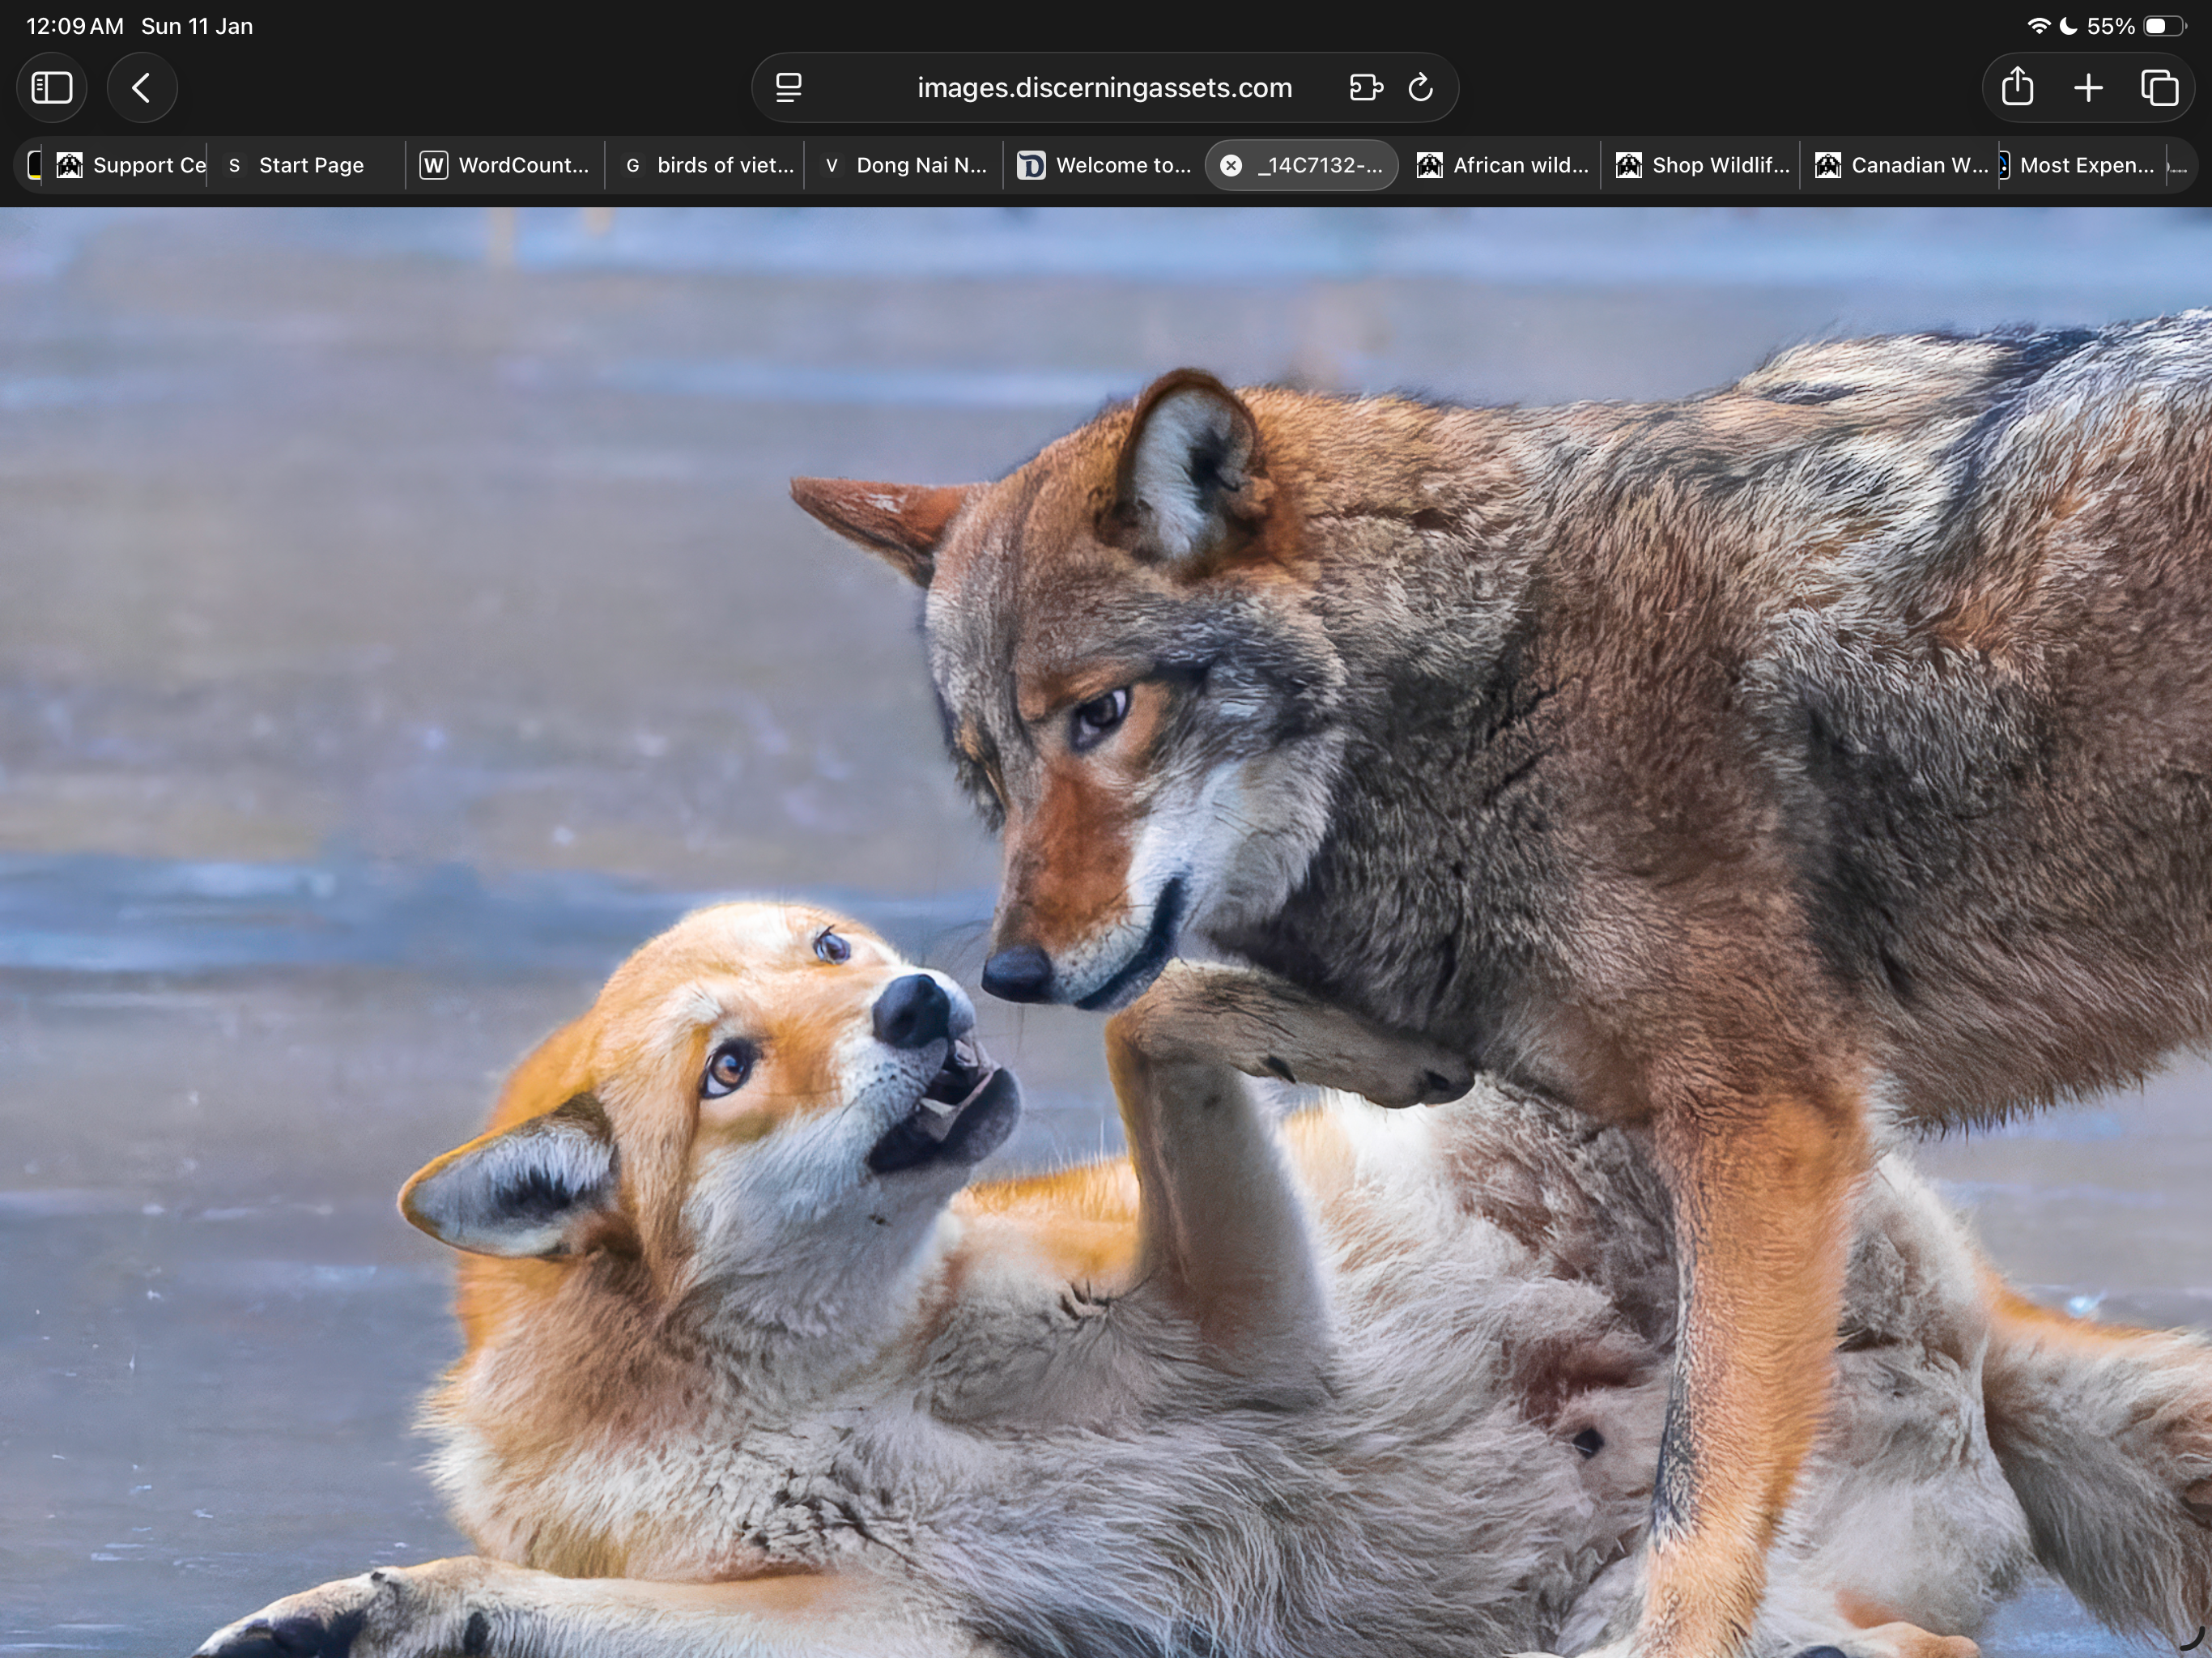Go back to previous page
This screenshot has height=1658, width=2212.
point(142,88)
